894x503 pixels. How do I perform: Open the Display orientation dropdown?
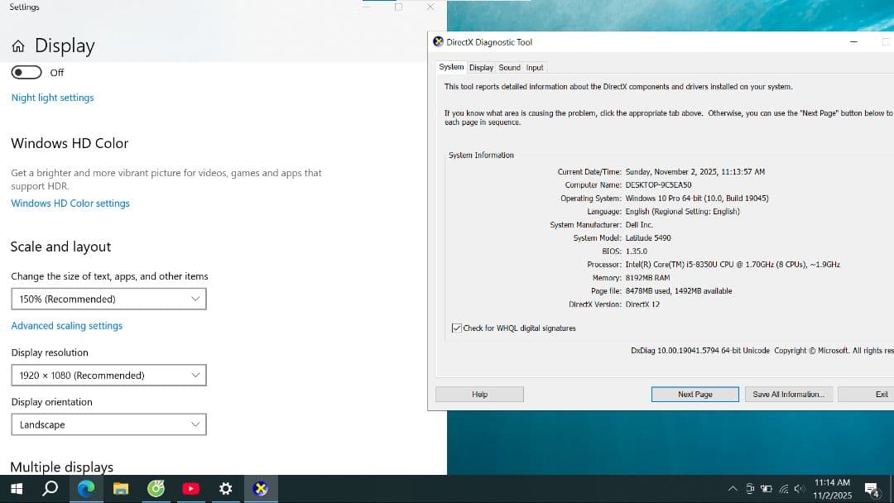[108, 424]
